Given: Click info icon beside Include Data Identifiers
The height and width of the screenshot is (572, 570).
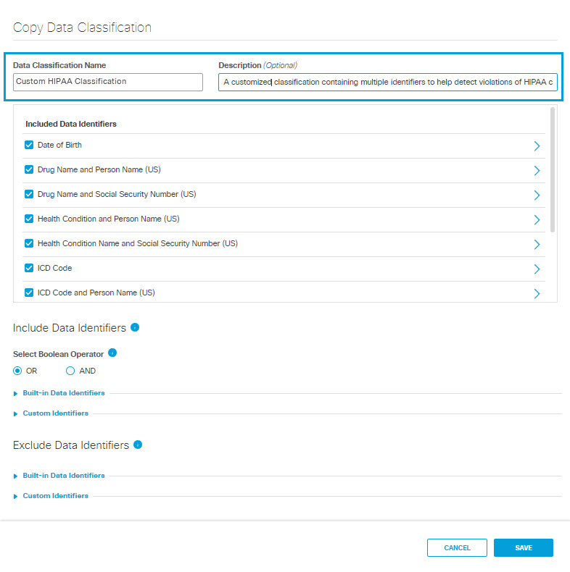Looking at the screenshot, I should coord(135,327).
